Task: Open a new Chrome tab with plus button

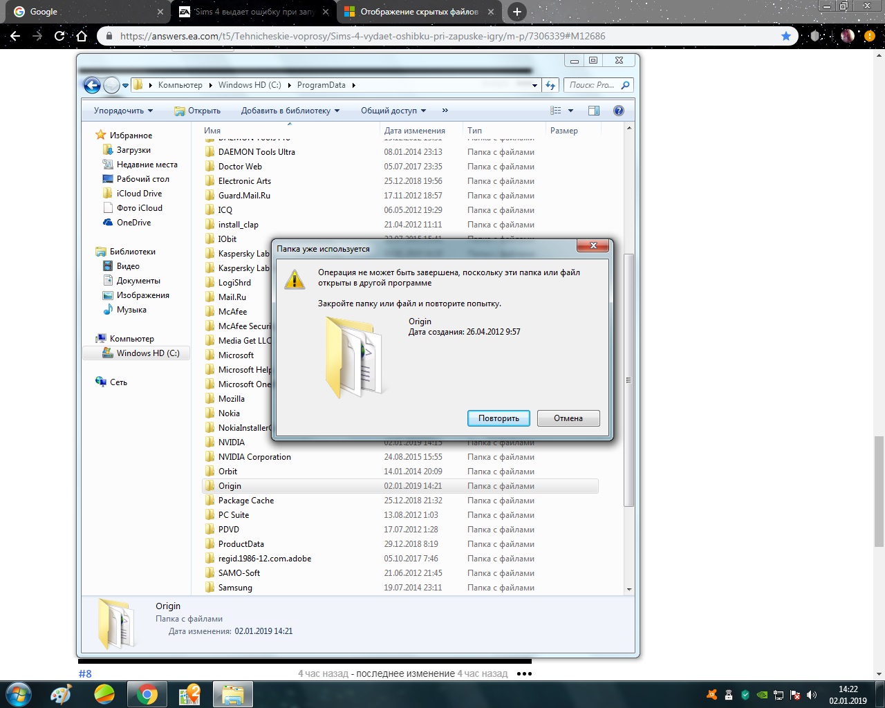Action: (516, 12)
